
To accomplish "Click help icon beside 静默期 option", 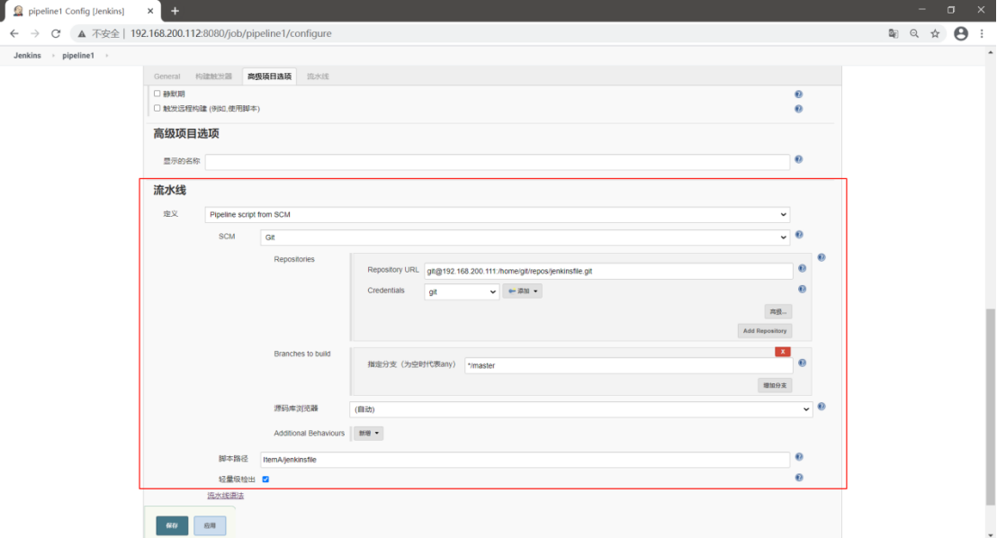I will [x=798, y=94].
